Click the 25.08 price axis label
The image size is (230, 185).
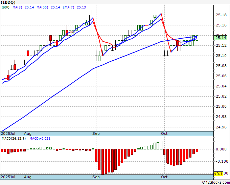221,66
